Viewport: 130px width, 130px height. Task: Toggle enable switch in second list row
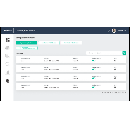(x=94, y=69)
